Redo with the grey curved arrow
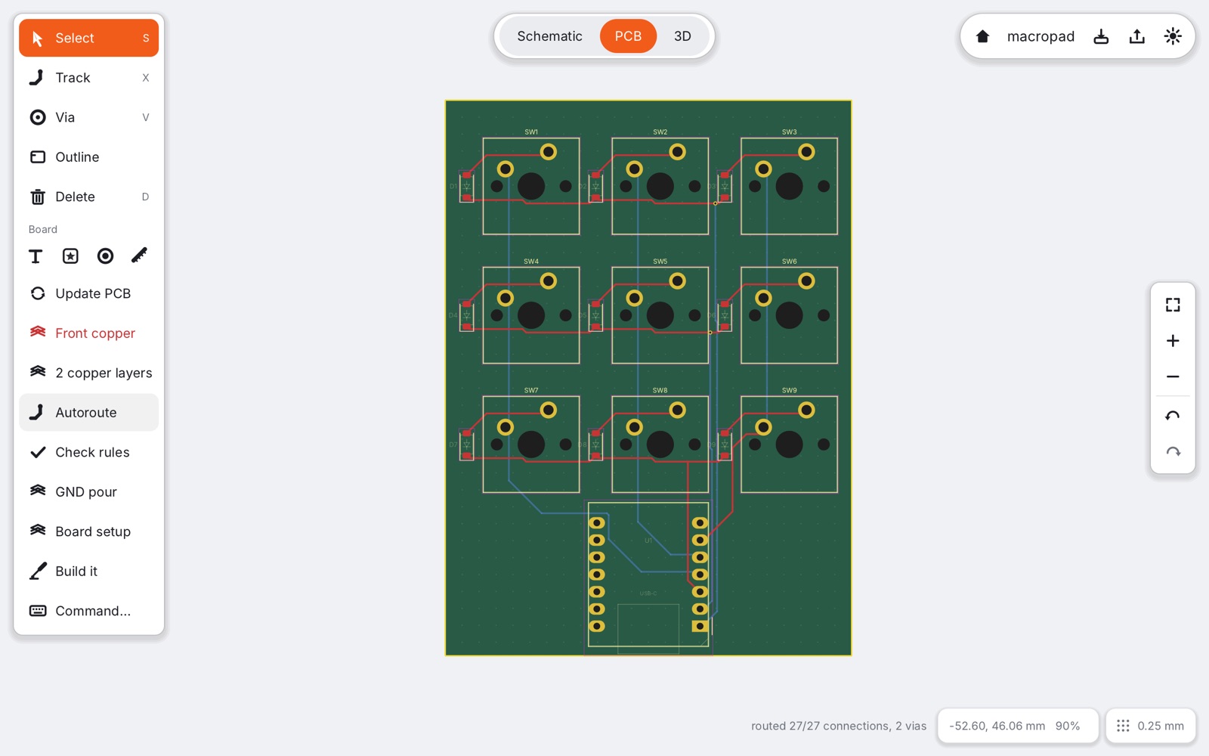The image size is (1209, 756). pyautogui.click(x=1173, y=452)
